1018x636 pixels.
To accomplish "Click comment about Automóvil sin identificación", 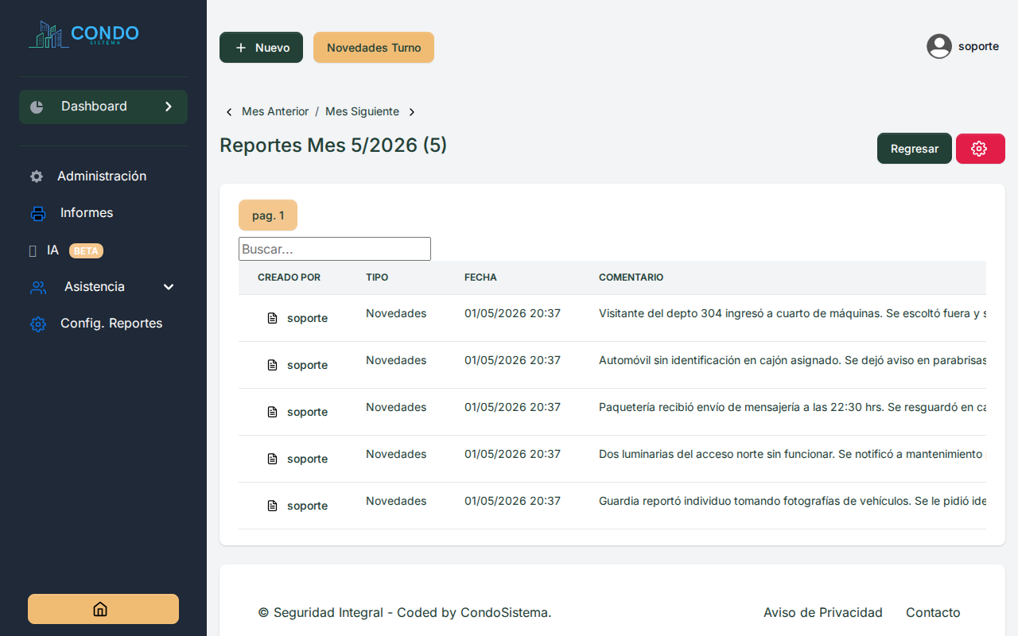I will click(x=792, y=360).
